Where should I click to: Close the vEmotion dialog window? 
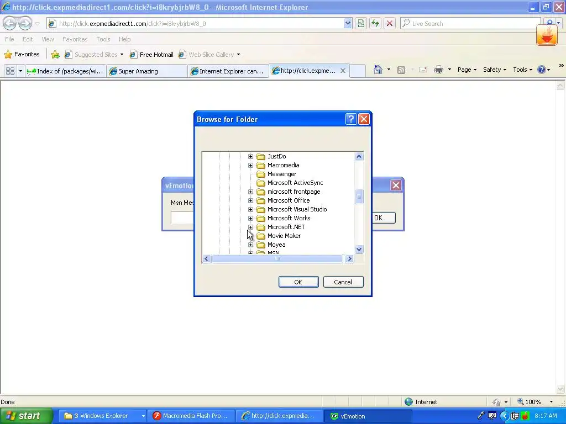[x=396, y=185]
